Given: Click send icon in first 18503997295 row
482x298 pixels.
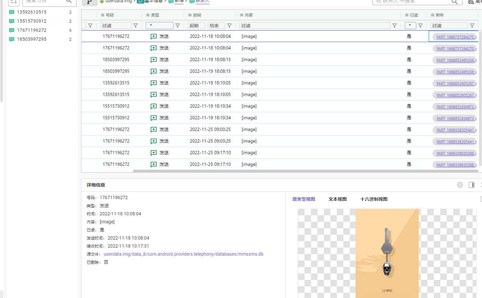Looking at the screenshot, I should click(x=154, y=60).
